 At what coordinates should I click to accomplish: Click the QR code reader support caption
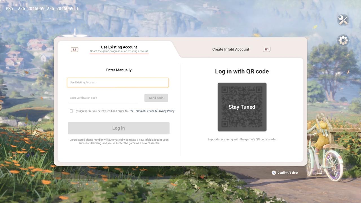tap(242, 139)
